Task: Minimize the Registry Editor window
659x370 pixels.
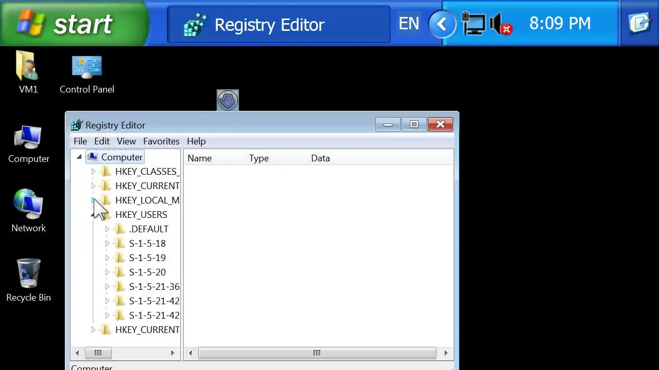Action: (x=388, y=124)
